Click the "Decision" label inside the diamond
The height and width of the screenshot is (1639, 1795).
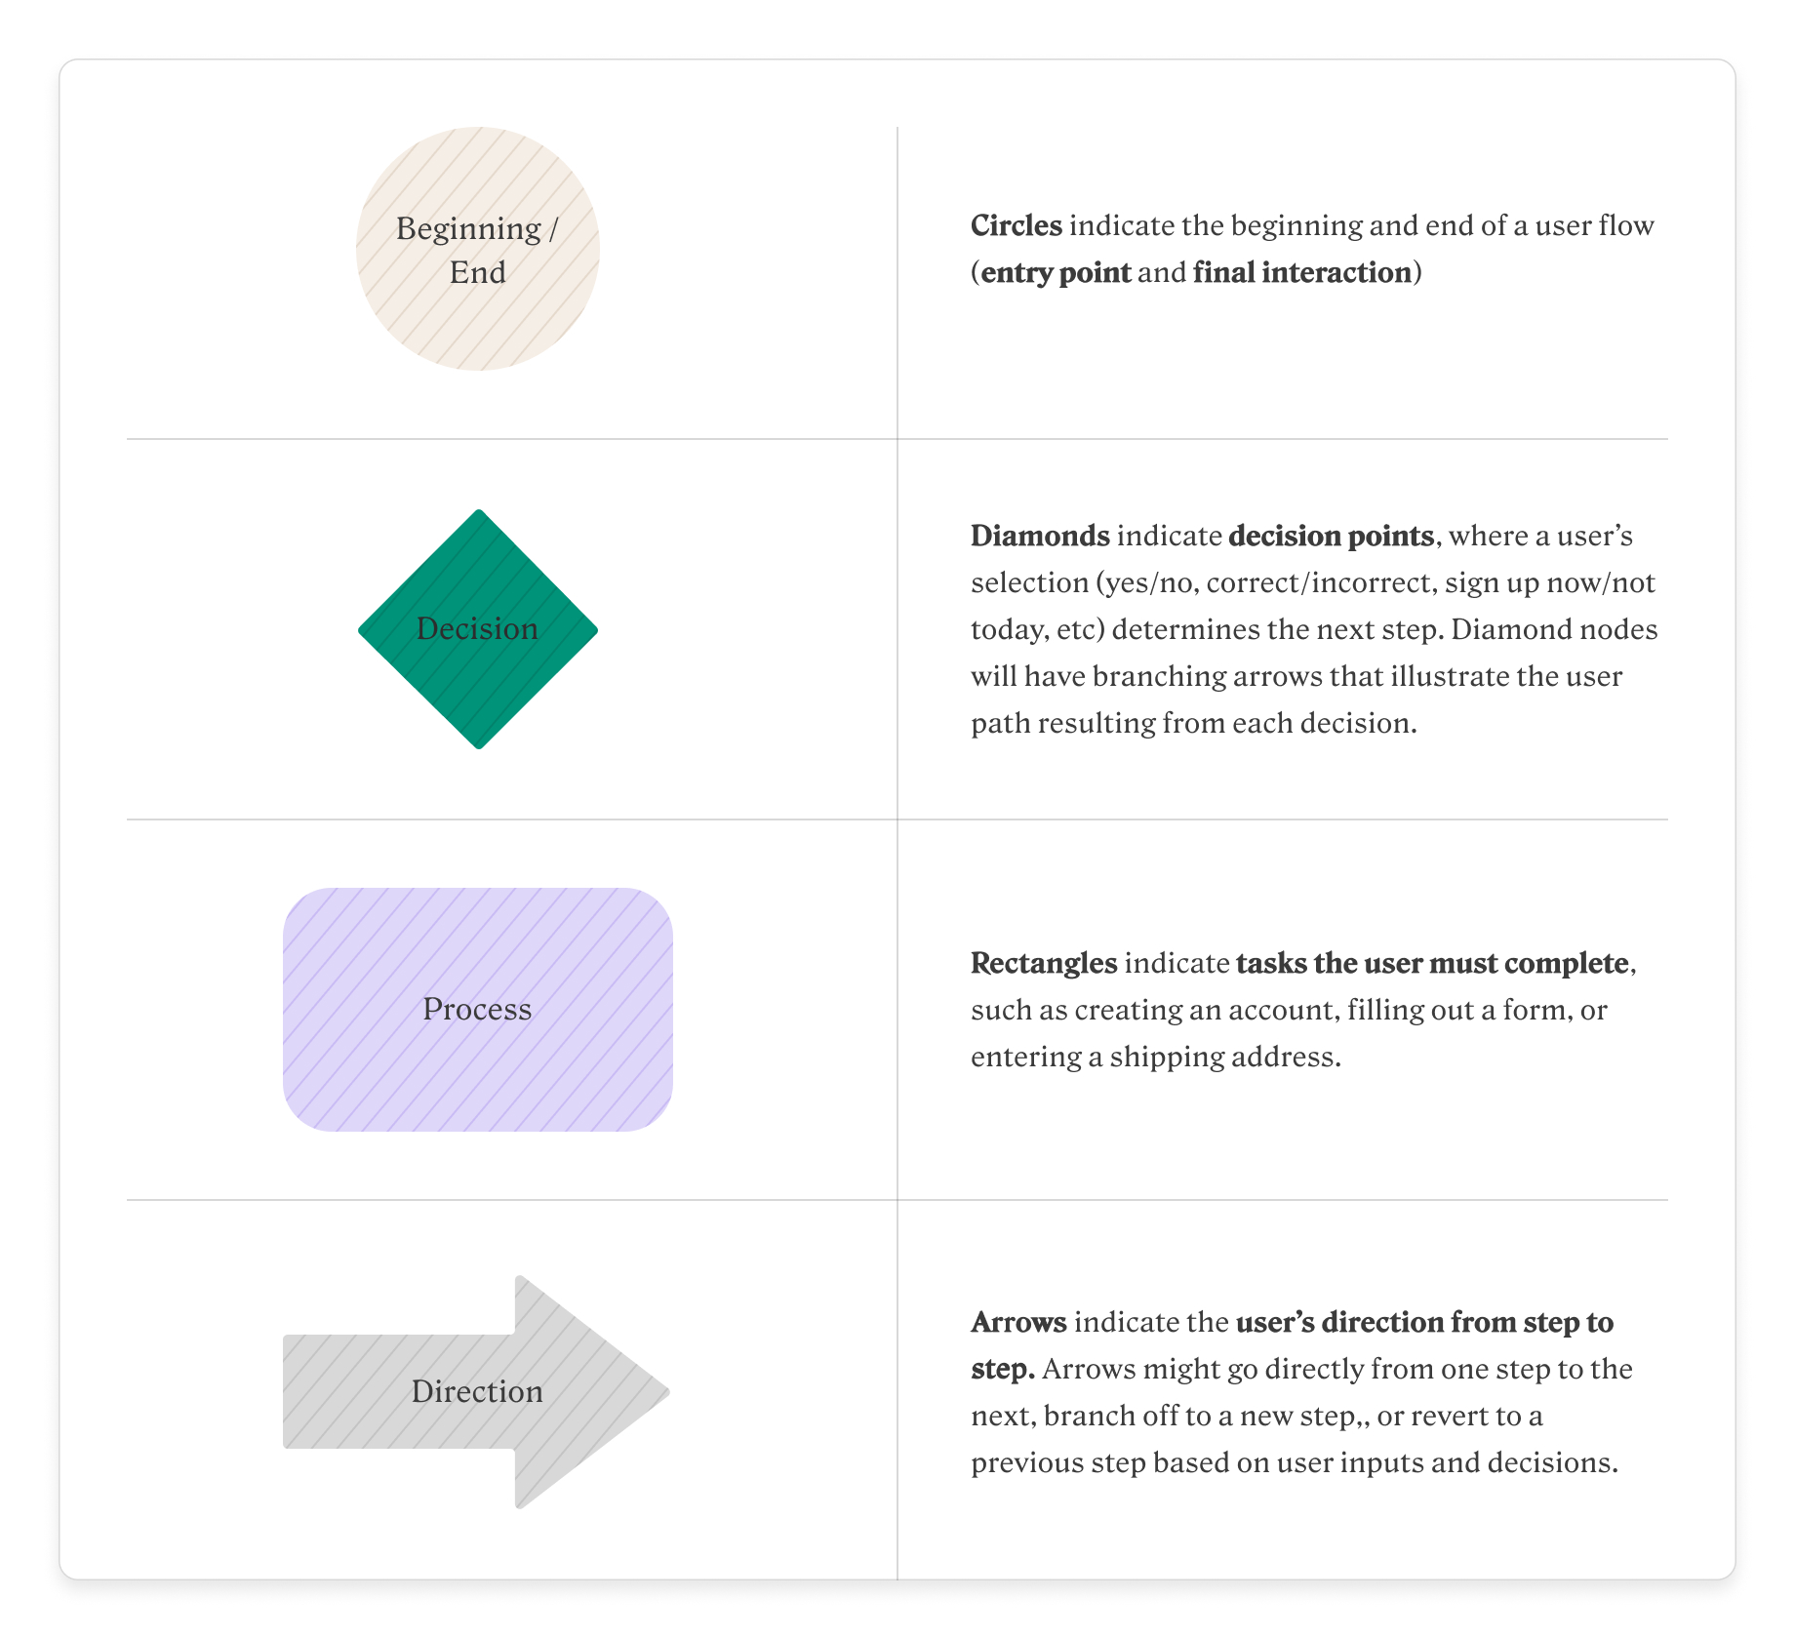477,629
